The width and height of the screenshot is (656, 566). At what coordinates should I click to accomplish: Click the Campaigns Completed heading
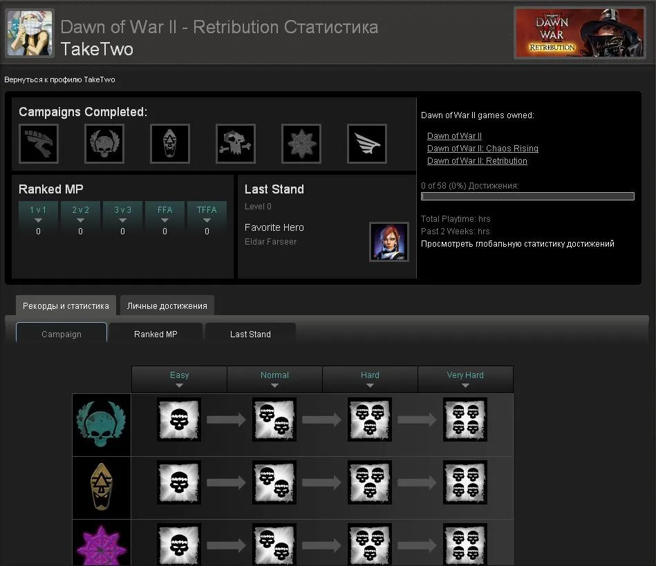click(83, 112)
